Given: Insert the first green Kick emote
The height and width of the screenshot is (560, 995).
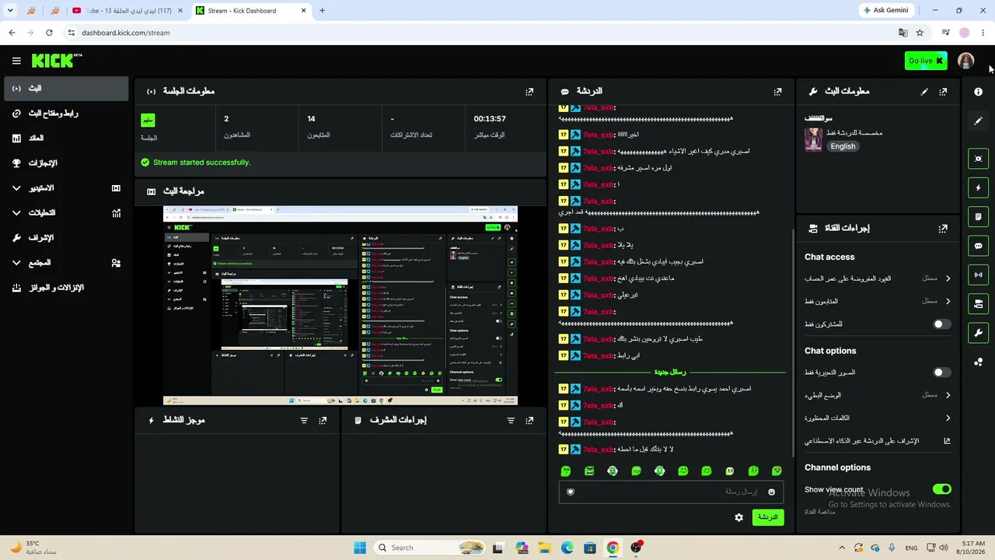Looking at the screenshot, I should (566, 471).
